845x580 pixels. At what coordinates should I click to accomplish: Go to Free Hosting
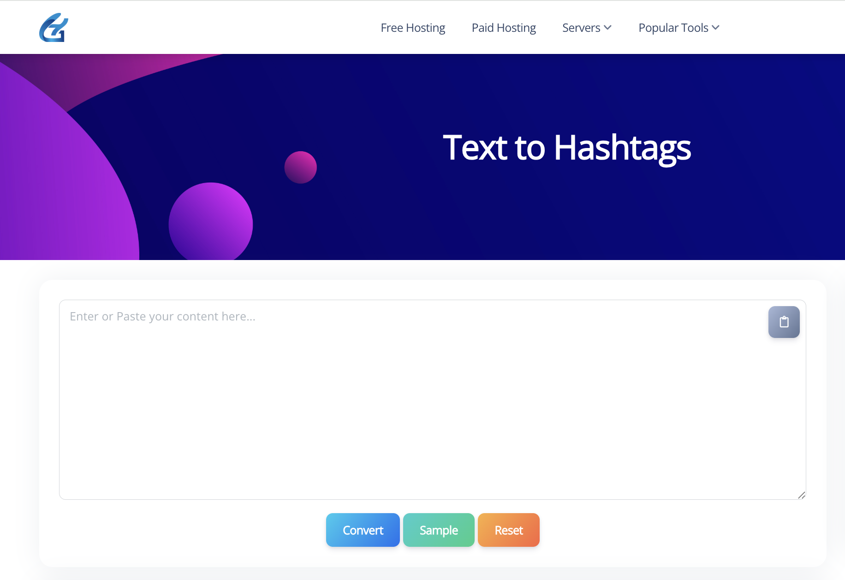click(x=413, y=28)
